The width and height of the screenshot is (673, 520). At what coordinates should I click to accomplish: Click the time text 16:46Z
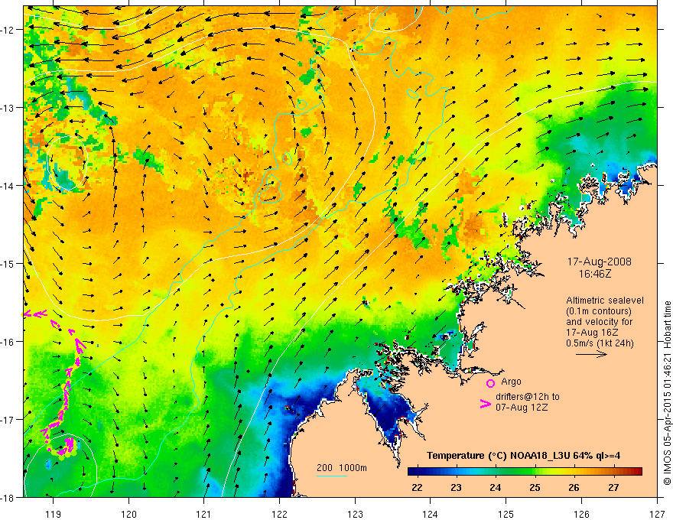point(594,273)
